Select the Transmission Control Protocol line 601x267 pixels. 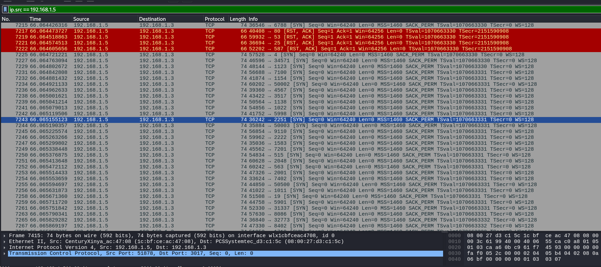225,253
